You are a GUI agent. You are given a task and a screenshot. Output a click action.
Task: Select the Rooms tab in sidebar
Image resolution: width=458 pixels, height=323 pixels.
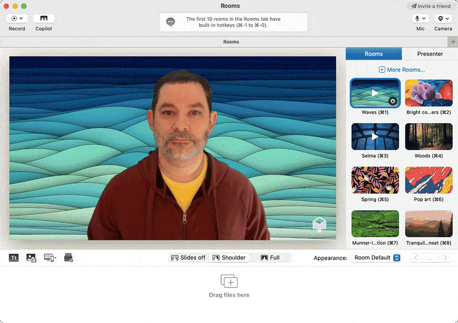[373, 54]
